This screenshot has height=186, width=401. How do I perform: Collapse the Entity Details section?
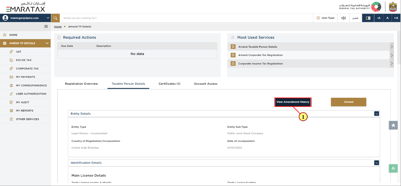point(376,114)
